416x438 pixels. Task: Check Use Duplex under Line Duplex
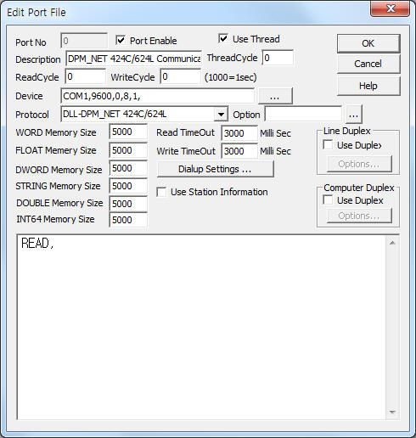[x=328, y=145]
